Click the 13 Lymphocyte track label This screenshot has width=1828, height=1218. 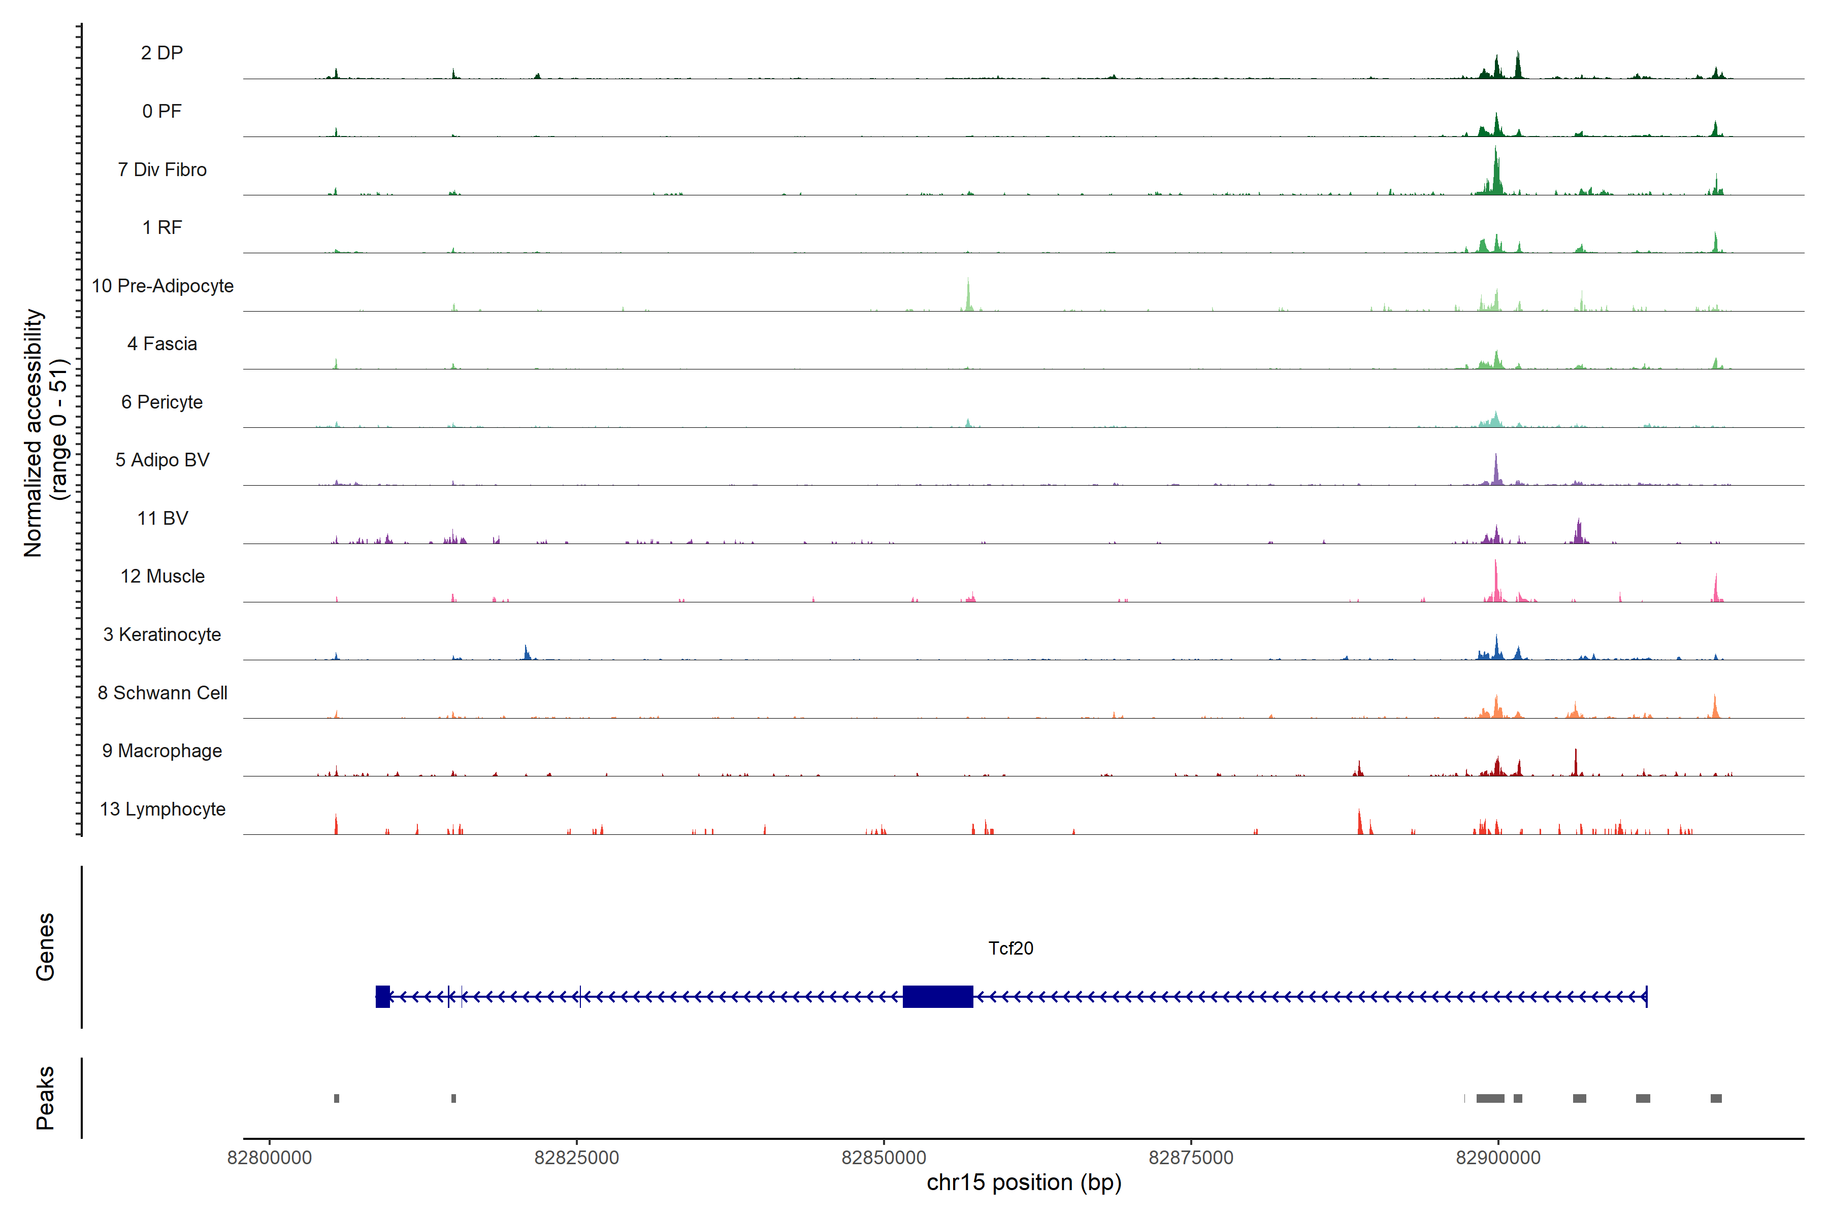162,808
